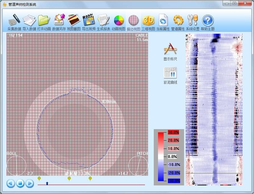Select the 描边视图 grid view
Image resolution: width=254 pixels, height=194 pixels.
(x=134, y=20)
